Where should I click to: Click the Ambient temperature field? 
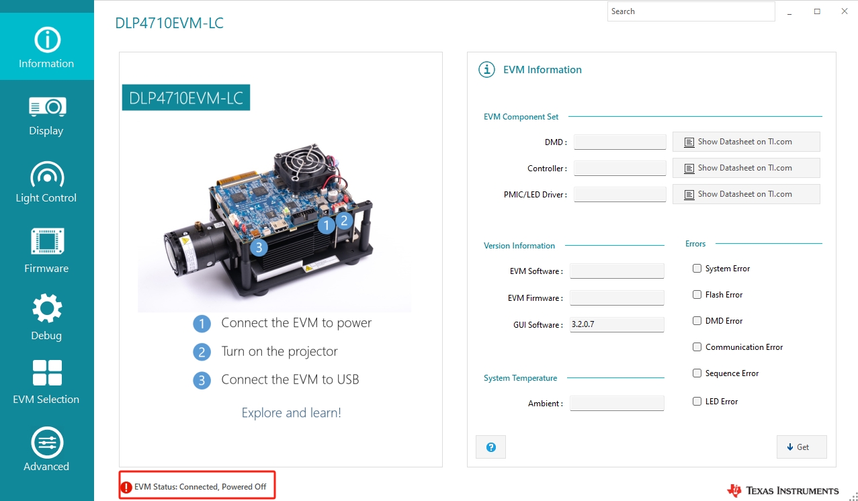click(x=617, y=403)
